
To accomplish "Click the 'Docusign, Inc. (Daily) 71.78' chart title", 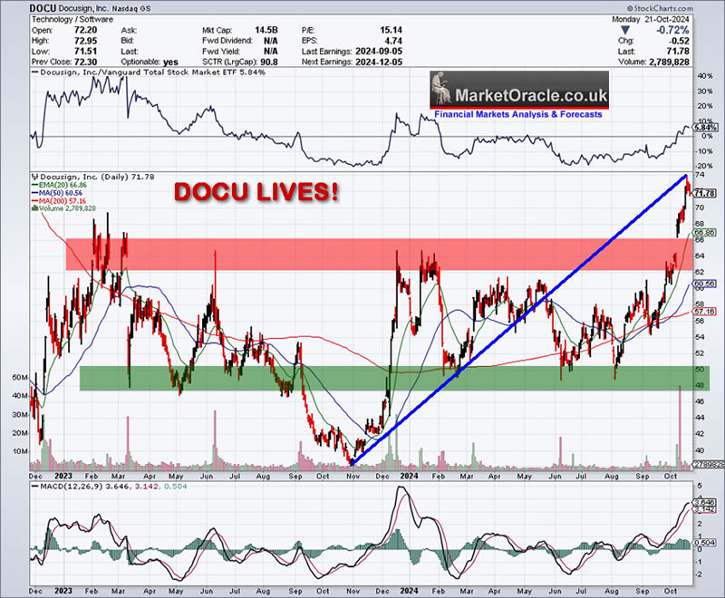I will [x=97, y=177].
